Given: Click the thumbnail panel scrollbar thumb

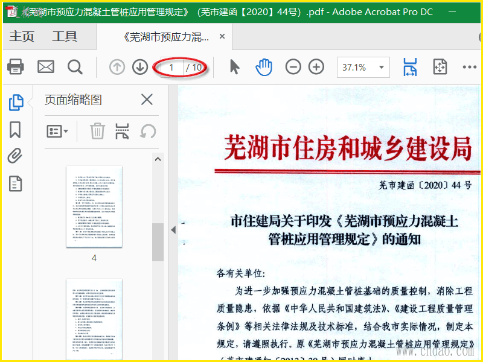Looking at the screenshot, I should pyautogui.click(x=158, y=243).
